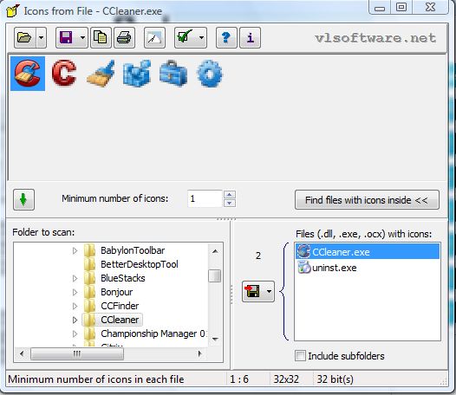The width and height of the screenshot is (456, 395).
Task: Click the 32 bit(s) status bar entry
Action: click(x=335, y=379)
